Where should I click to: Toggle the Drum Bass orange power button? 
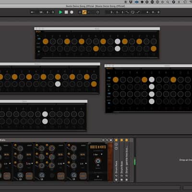122,140
